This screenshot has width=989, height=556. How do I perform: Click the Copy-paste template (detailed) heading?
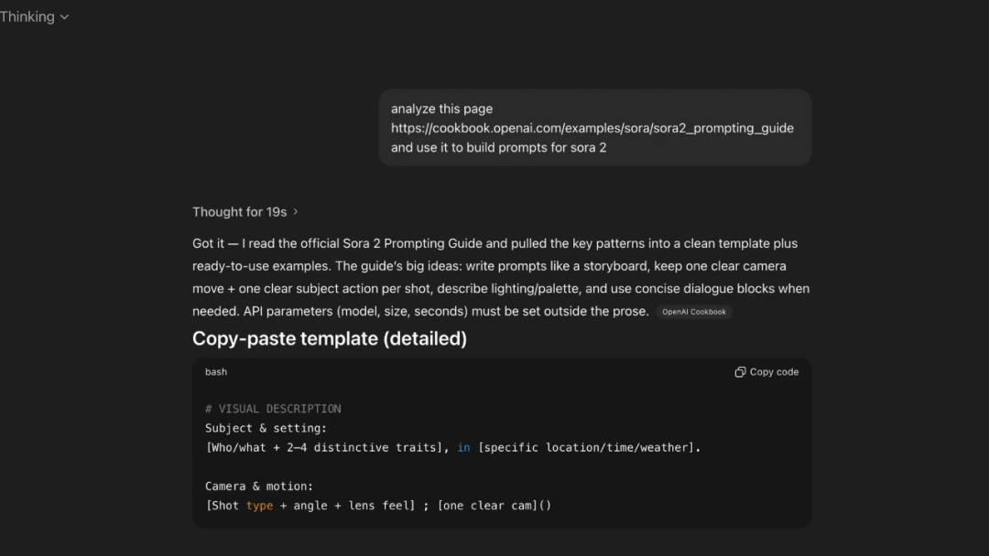coord(330,338)
